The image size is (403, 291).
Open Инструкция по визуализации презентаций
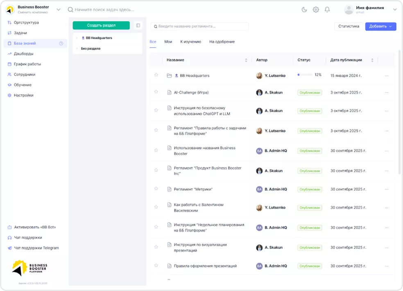200,248
